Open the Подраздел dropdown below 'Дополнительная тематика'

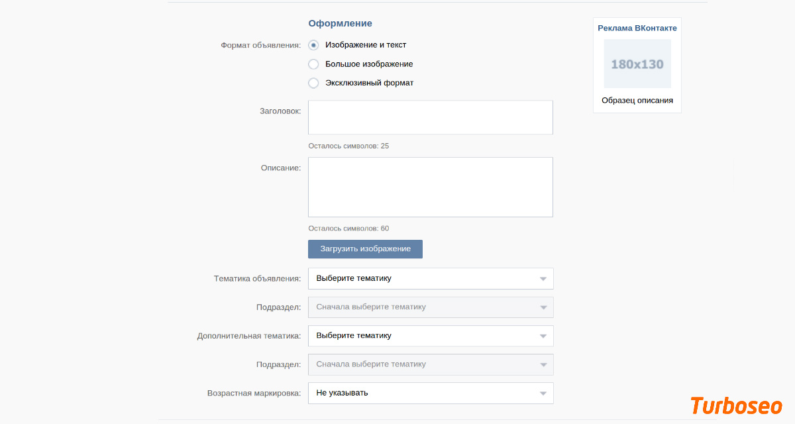431,364
